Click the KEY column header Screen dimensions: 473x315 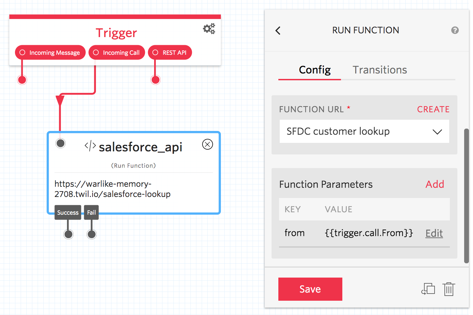coord(293,209)
